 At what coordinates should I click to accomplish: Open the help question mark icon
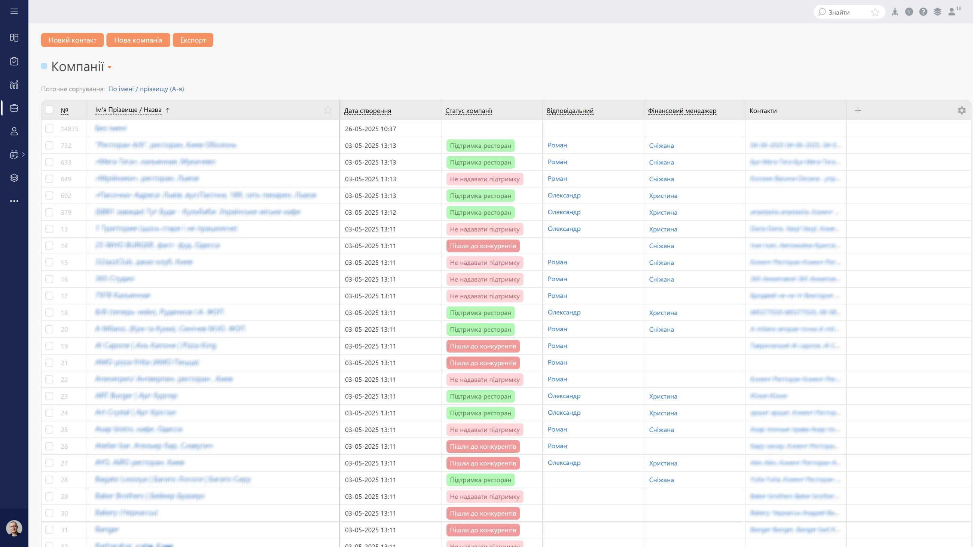point(923,12)
